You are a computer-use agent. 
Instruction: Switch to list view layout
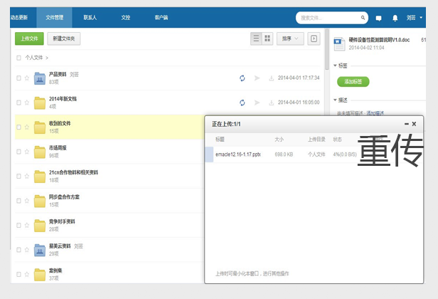coord(257,38)
